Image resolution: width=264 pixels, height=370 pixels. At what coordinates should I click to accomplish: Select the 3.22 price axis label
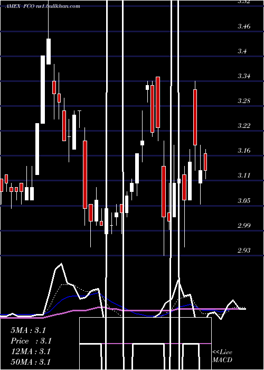pyautogui.click(x=244, y=126)
